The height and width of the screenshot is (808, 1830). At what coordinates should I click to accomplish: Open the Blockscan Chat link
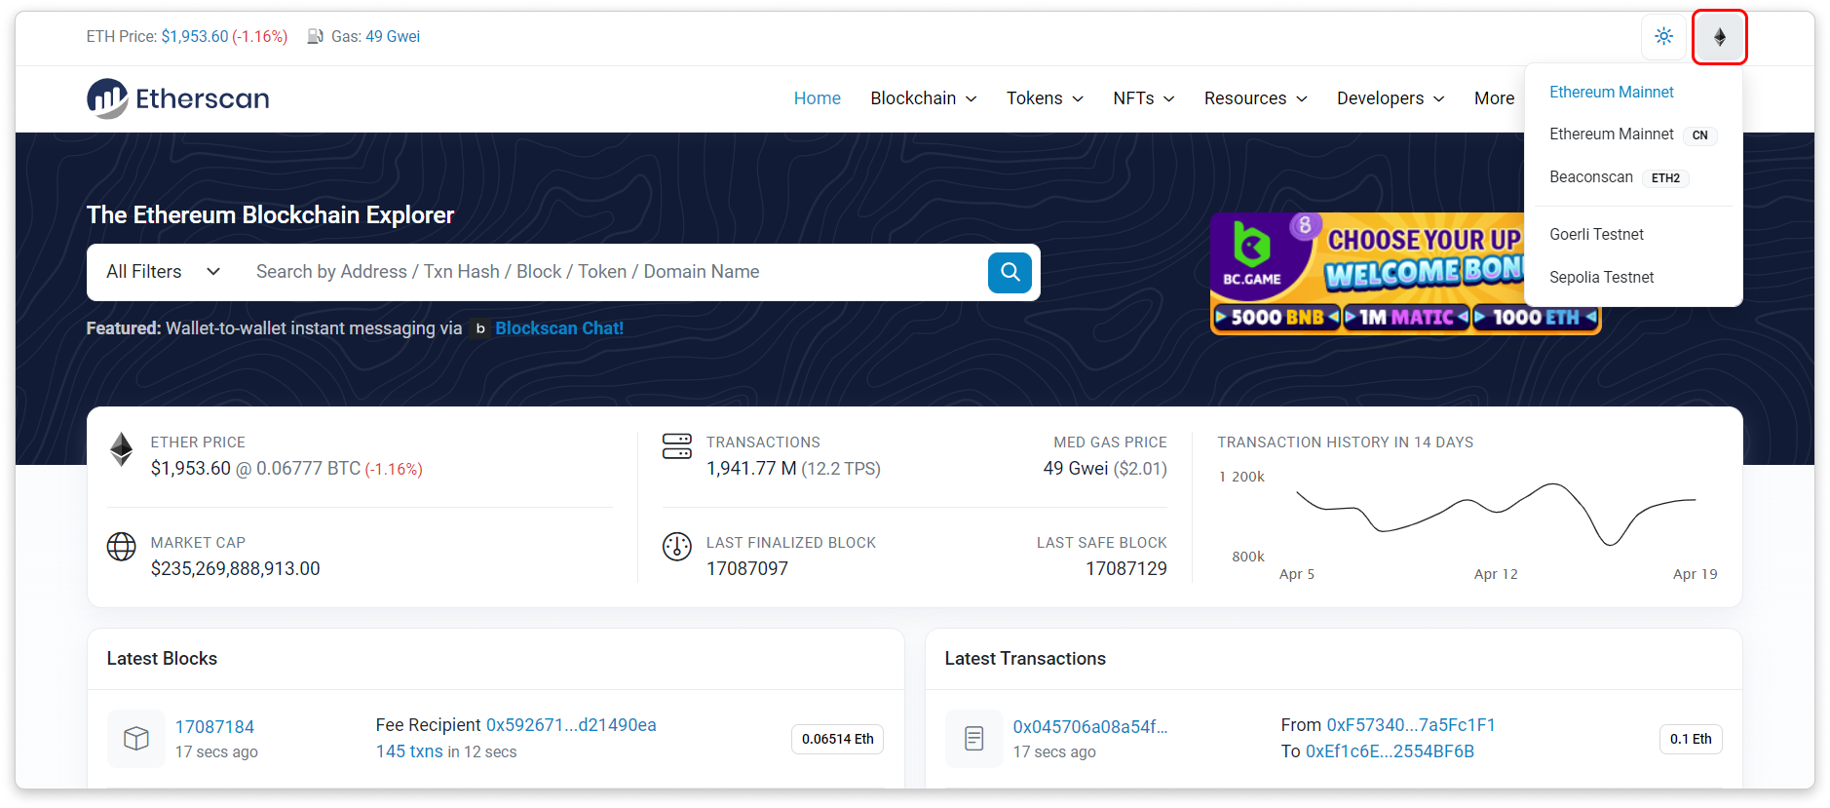[558, 328]
